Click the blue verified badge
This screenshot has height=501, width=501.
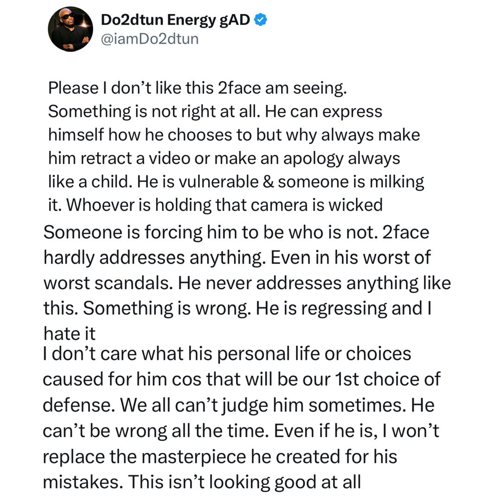pyautogui.click(x=261, y=19)
